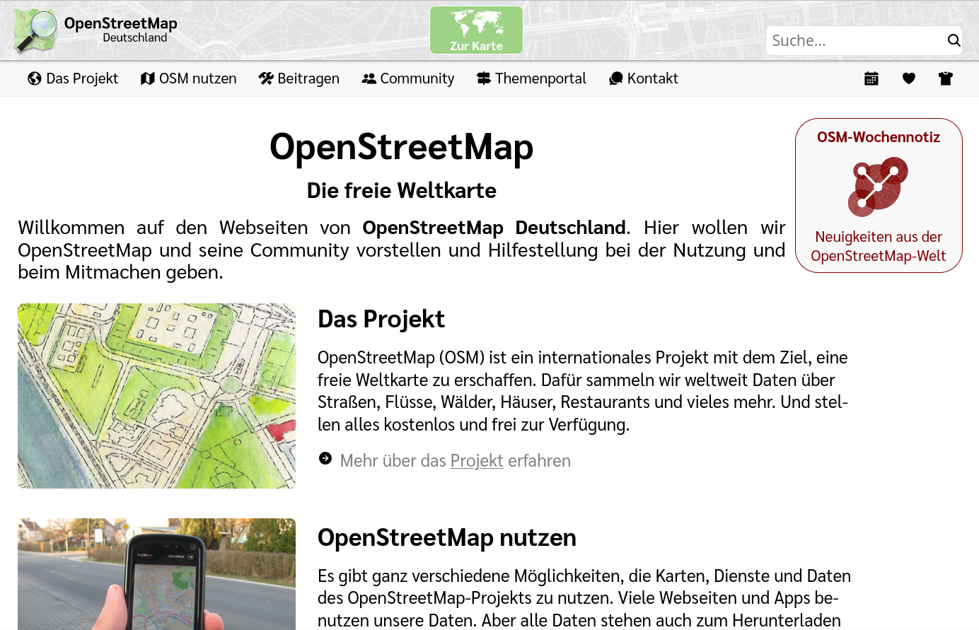This screenshot has height=630, width=979.
Task: Click the globe icon beside Das Projekt
Action: click(x=35, y=78)
